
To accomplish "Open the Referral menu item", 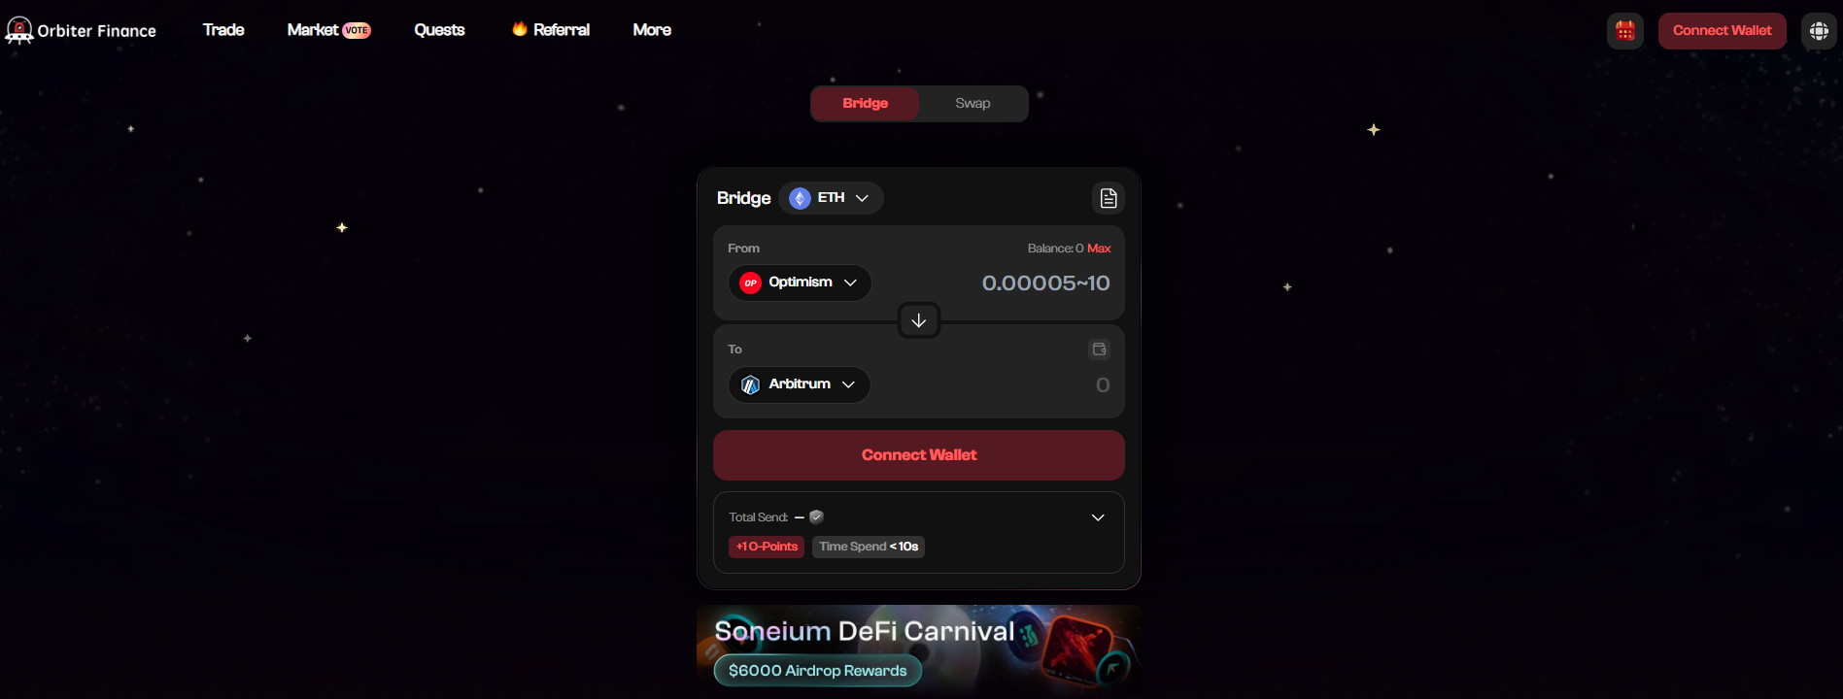I will [551, 30].
